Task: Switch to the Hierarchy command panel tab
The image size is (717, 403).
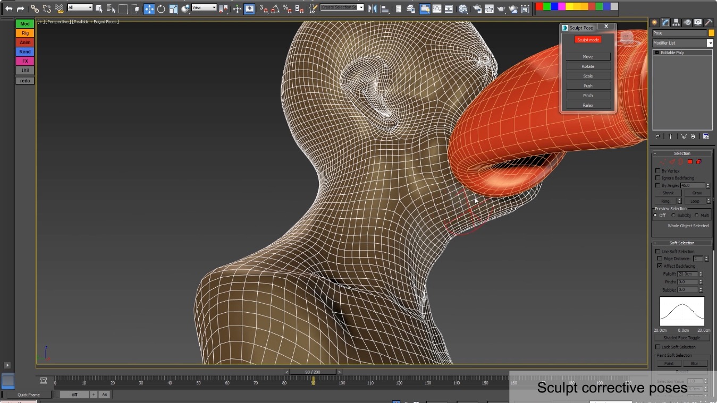Action: [676, 22]
